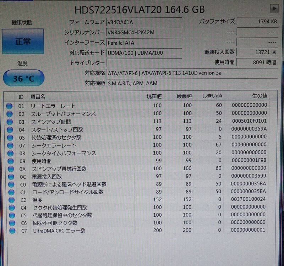284x266 pixels.
Task: Click the 電源投入回数 label at top right
Action: click(219, 52)
